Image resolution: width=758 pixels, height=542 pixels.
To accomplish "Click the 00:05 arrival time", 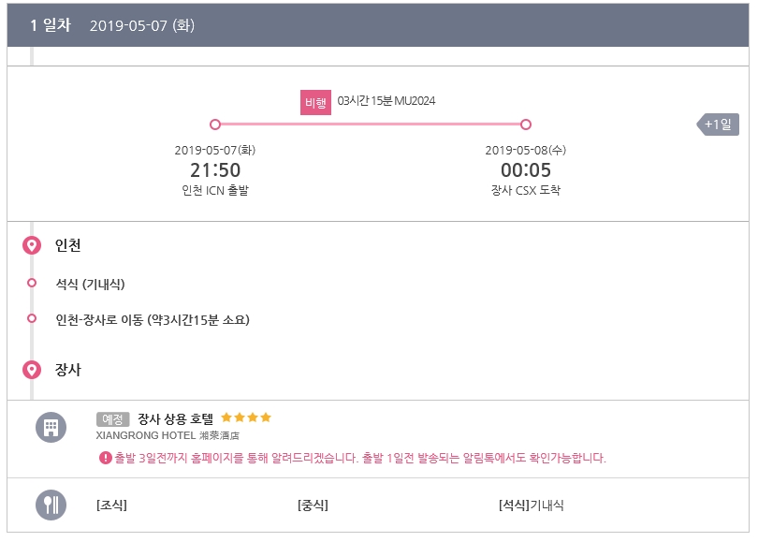I will tap(526, 170).
